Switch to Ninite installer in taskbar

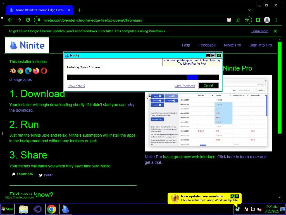point(65,209)
